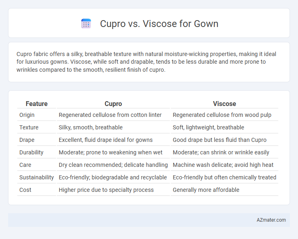The height and width of the screenshot is (239, 298).
Task: Click the table grid icon beside the title
Action: click(86, 23)
